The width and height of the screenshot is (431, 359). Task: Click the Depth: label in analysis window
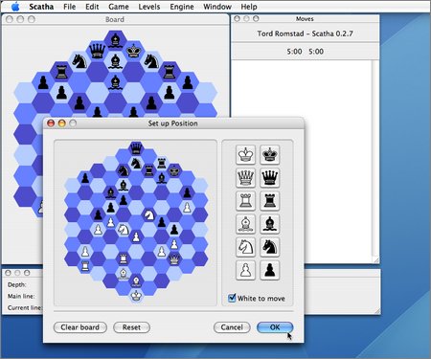[17, 284]
